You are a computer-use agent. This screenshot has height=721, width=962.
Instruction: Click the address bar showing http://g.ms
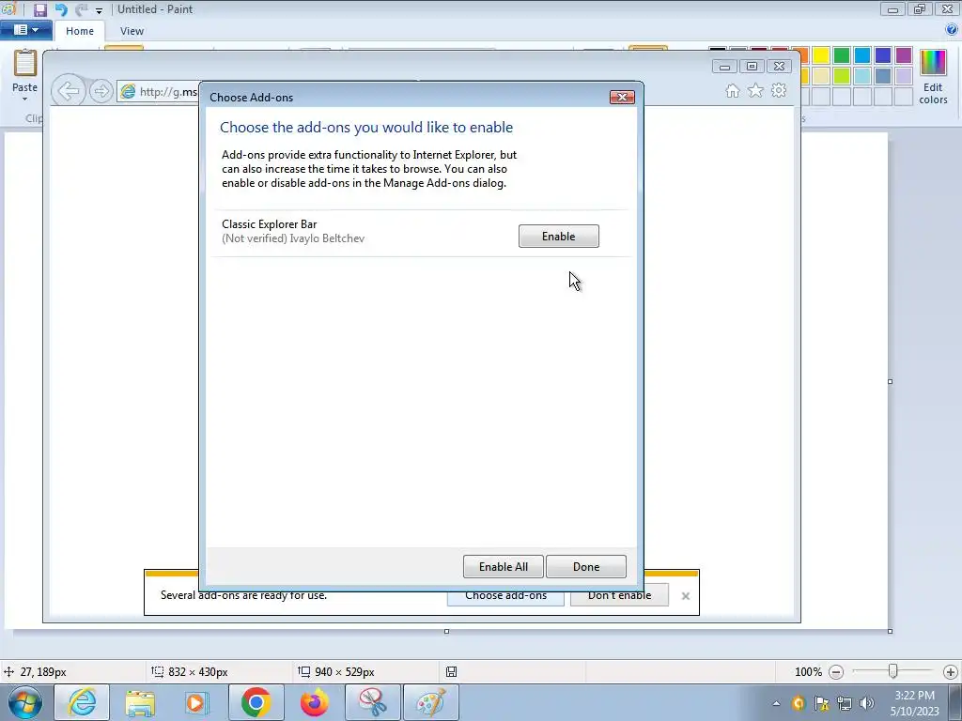(160, 92)
